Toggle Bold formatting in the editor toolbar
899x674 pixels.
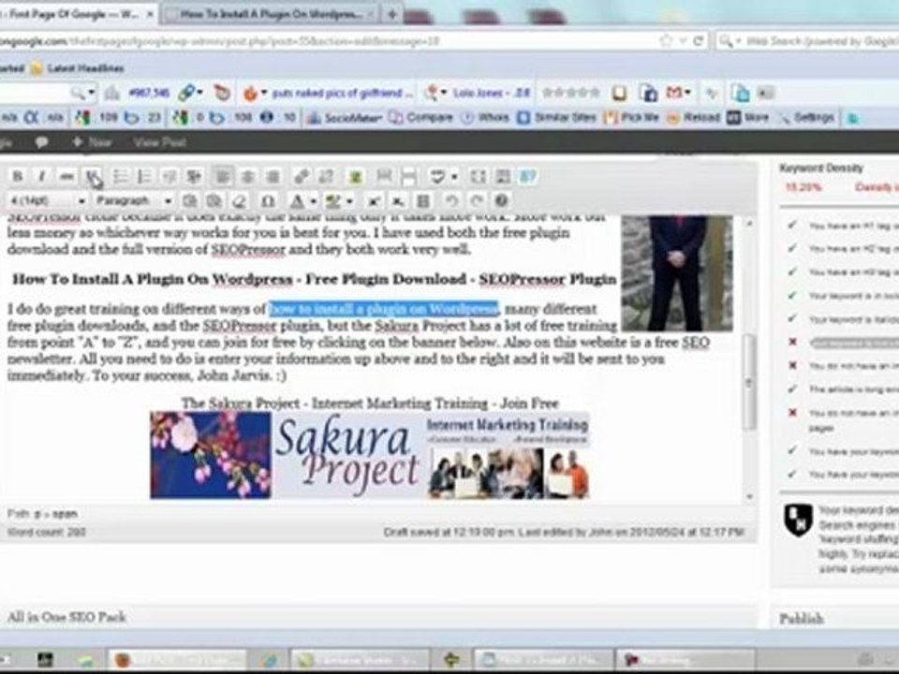click(17, 177)
